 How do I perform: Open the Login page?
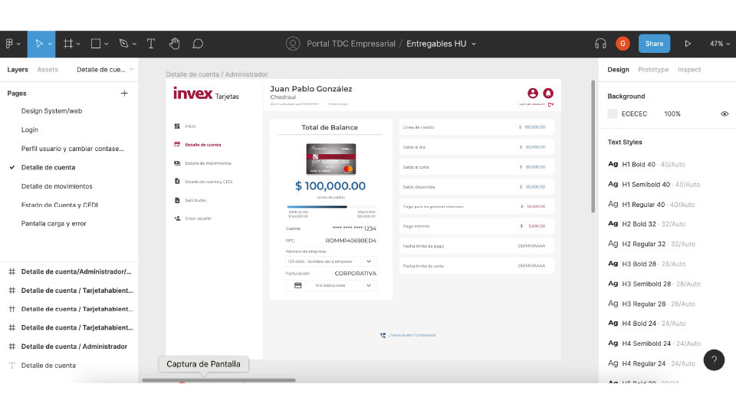tap(30, 130)
